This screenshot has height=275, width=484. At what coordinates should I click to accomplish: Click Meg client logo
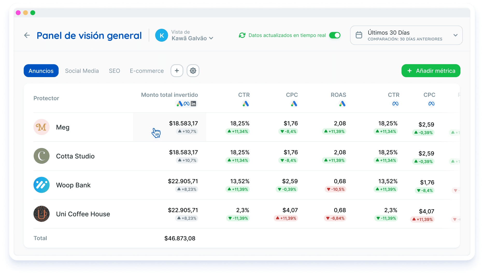pos(41,127)
